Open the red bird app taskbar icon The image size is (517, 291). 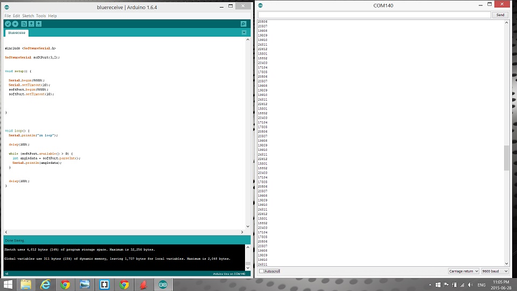pyautogui.click(x=143, y=285)
